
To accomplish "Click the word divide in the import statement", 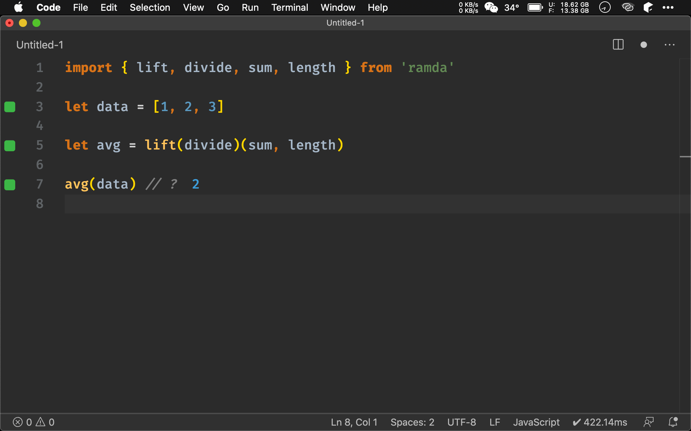I will pos(208,68).
